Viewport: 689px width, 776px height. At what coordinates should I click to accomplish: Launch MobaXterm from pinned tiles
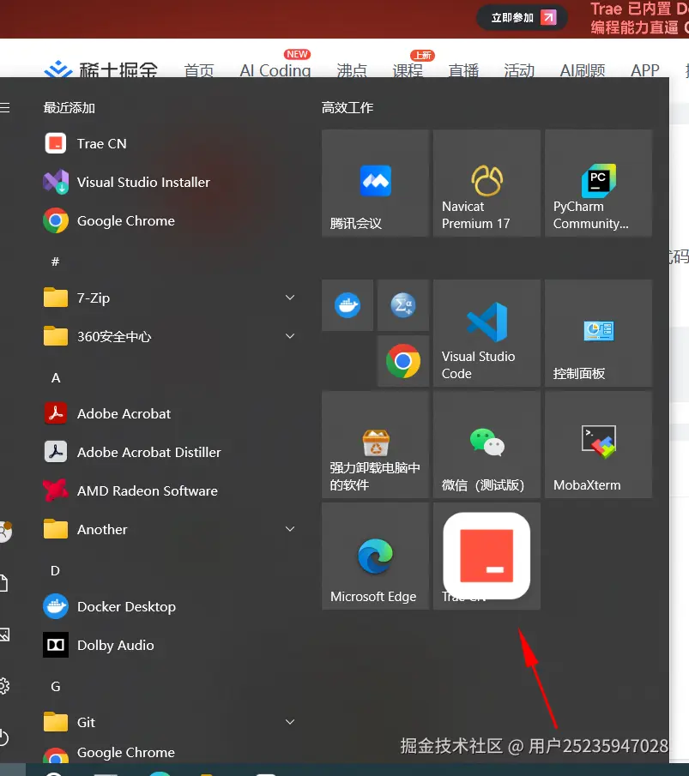coord(598,445)
